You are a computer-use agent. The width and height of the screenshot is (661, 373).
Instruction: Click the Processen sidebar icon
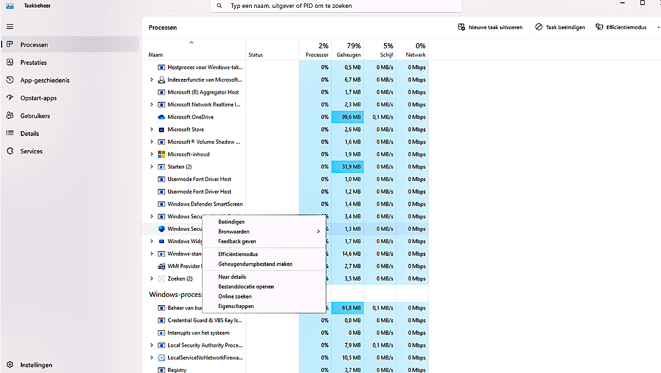tap(10, 44)
